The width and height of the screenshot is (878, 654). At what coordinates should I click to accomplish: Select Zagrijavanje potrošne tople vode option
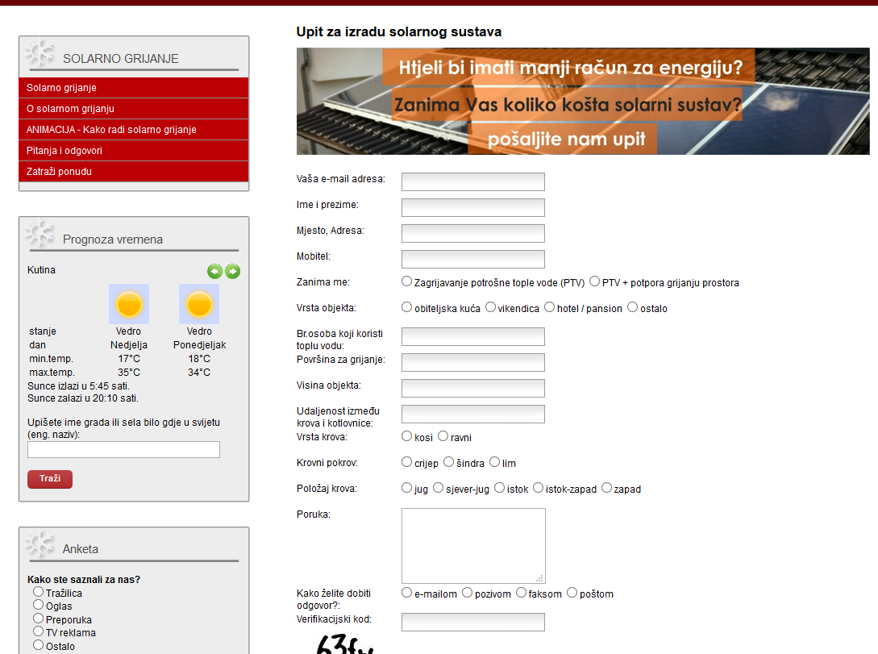[407, 282]
